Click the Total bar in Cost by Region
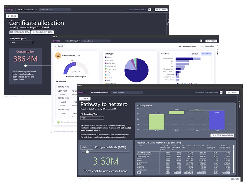This screenshot has height=185, width=246. click(217, 120)
